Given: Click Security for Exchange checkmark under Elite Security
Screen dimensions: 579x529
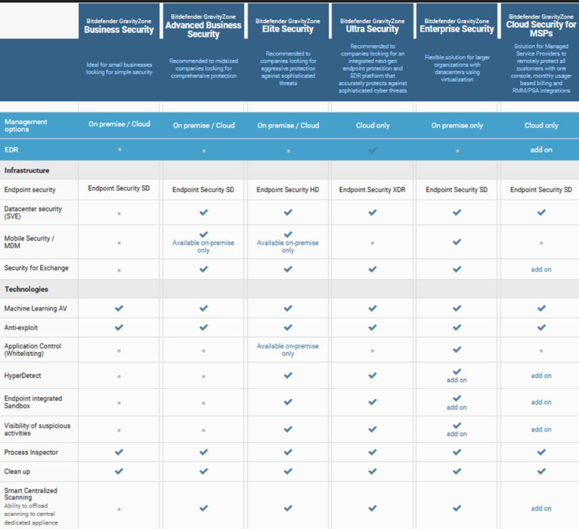Looking at the screenshot, I should pos(288,269).
